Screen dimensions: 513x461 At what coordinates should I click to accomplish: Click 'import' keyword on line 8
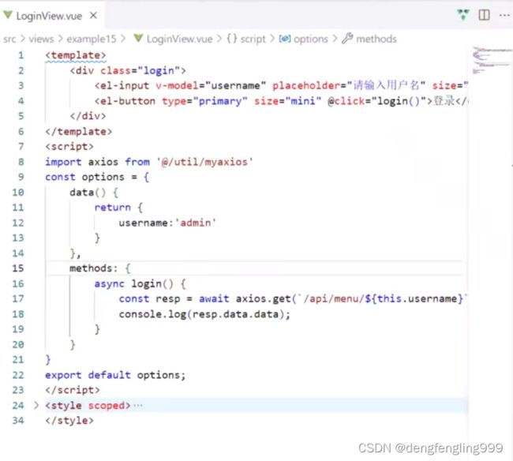point(63,162)
